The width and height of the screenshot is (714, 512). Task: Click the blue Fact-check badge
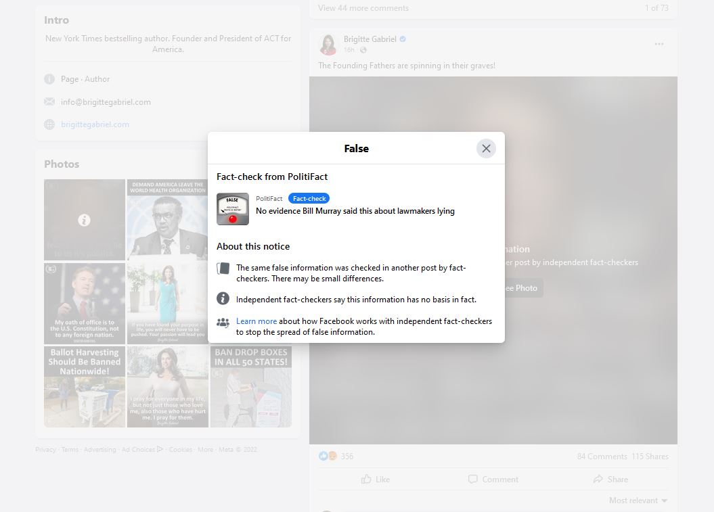click(309, 198)
